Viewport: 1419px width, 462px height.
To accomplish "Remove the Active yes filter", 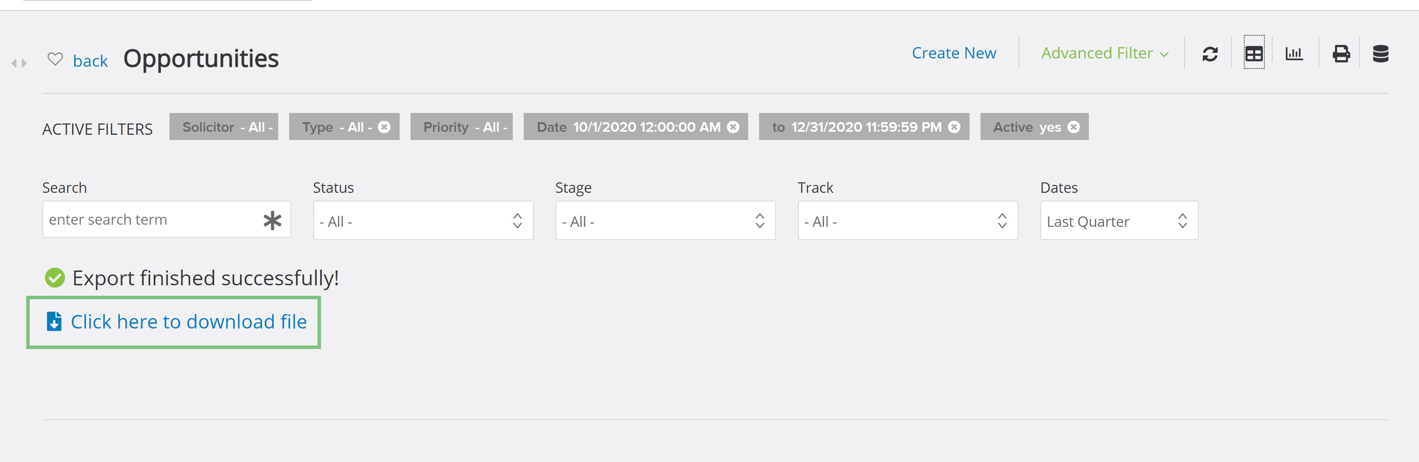I will pyautogui.click(x=1074, y=127).
